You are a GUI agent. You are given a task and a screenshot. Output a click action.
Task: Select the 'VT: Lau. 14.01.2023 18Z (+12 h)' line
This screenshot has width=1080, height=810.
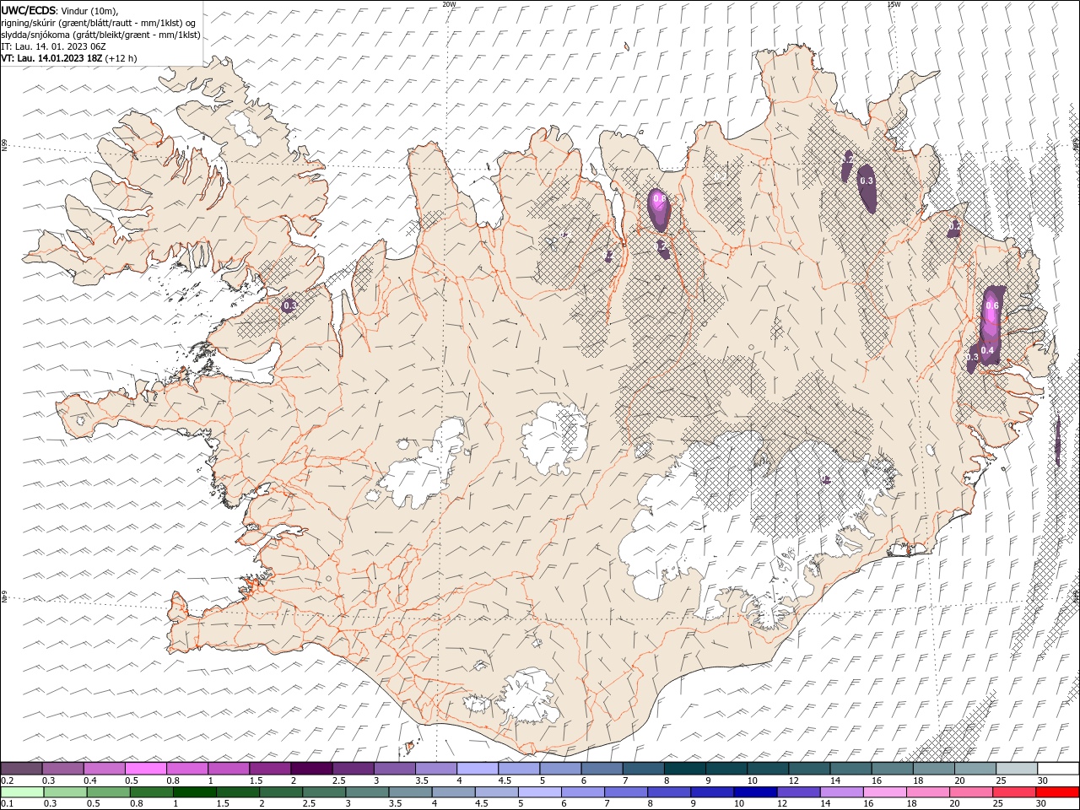click(x=69, y=58)
